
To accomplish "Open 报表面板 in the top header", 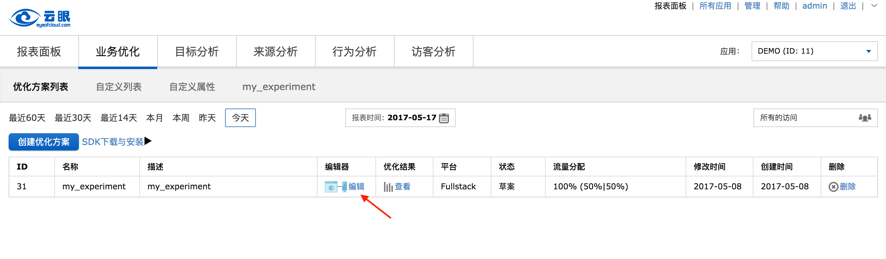I will coord(670,6).
